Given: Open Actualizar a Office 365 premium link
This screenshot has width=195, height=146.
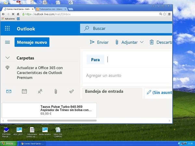Looking at the screenshot, I should (40, 73).
